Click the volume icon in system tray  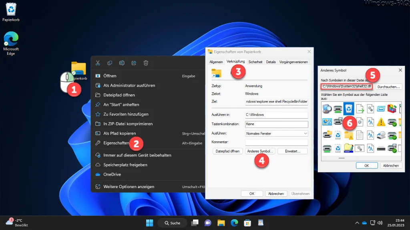pos(380,223)
